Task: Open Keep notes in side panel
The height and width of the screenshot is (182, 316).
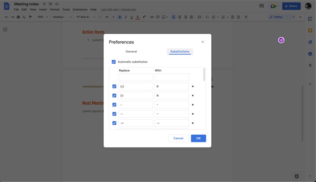Action: point(310,31)
